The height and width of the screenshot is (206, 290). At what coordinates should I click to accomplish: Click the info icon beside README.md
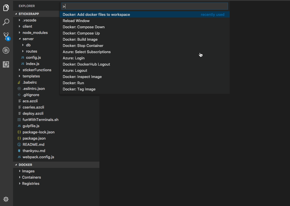19,144
